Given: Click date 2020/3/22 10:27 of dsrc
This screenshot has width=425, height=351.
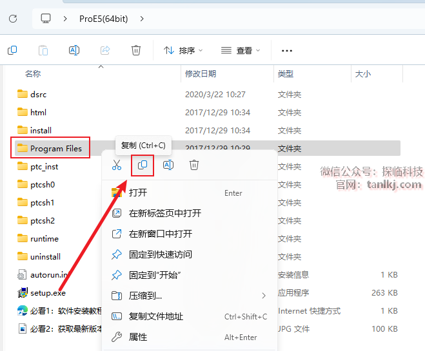Looking at the screenshot, I should click(215, 95).
